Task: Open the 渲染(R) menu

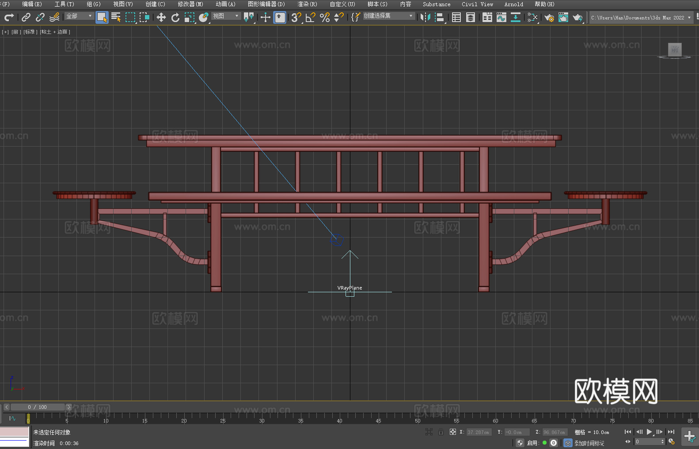Action: pyautogui.click(x=307, y=4)
